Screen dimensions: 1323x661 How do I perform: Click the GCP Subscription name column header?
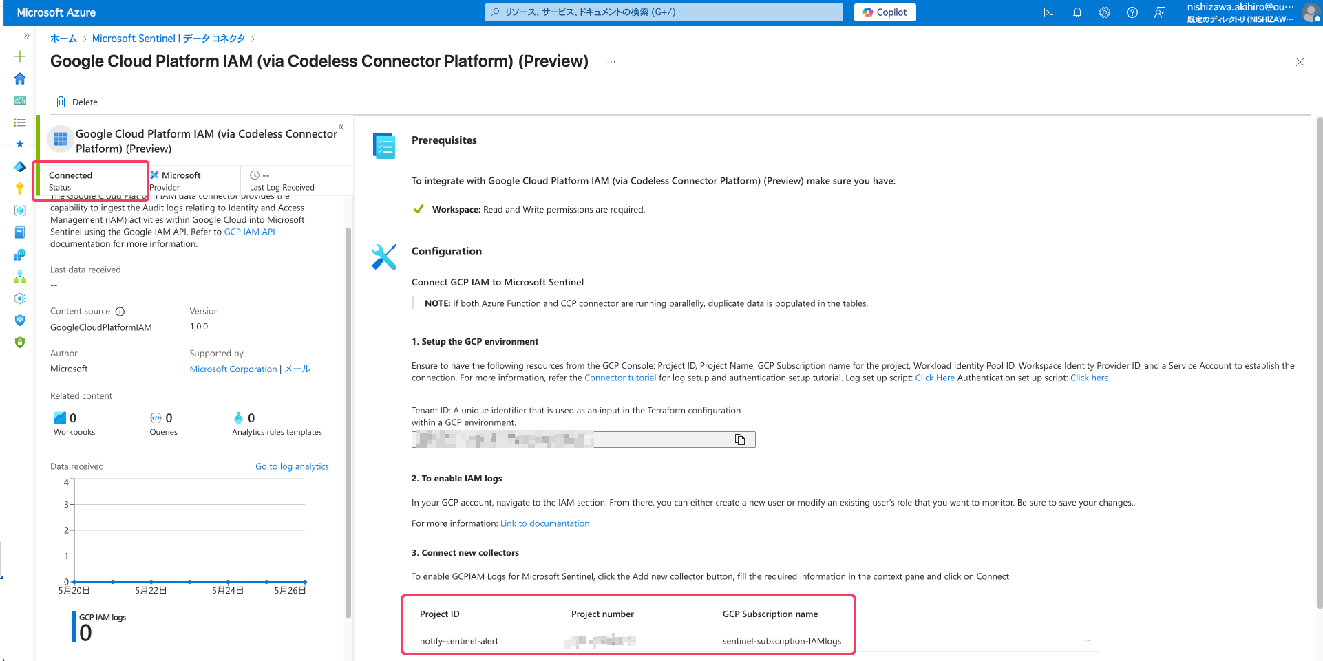(x=770, y=614)
